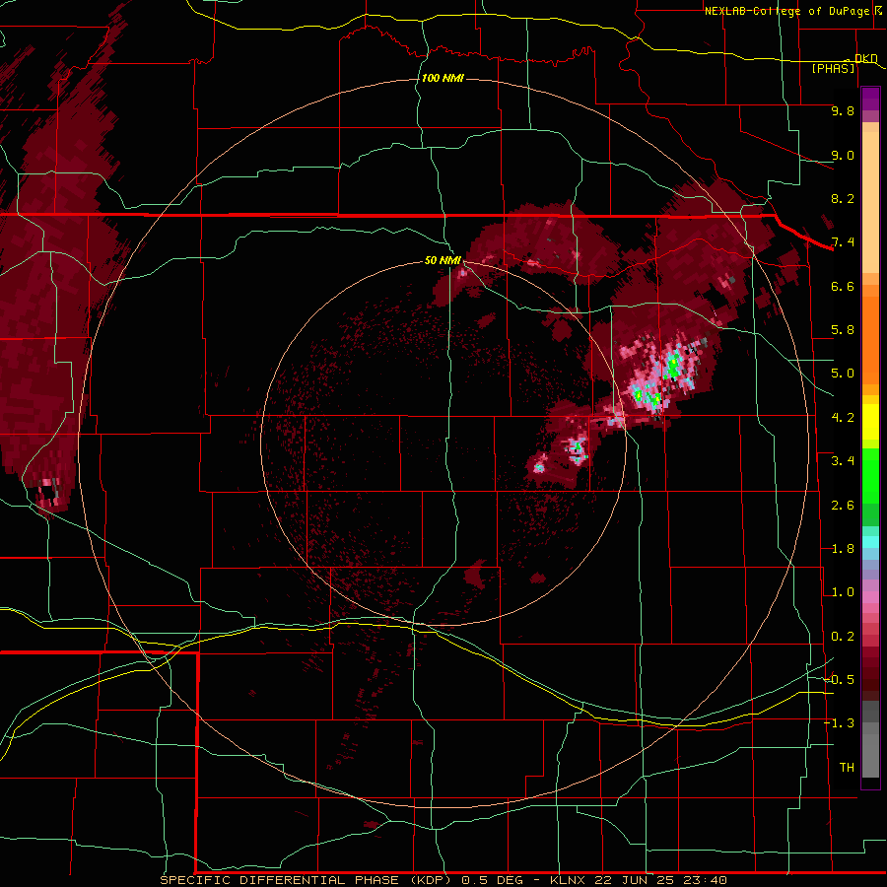Click the 100 NMI range ring label

click(443, 78)
